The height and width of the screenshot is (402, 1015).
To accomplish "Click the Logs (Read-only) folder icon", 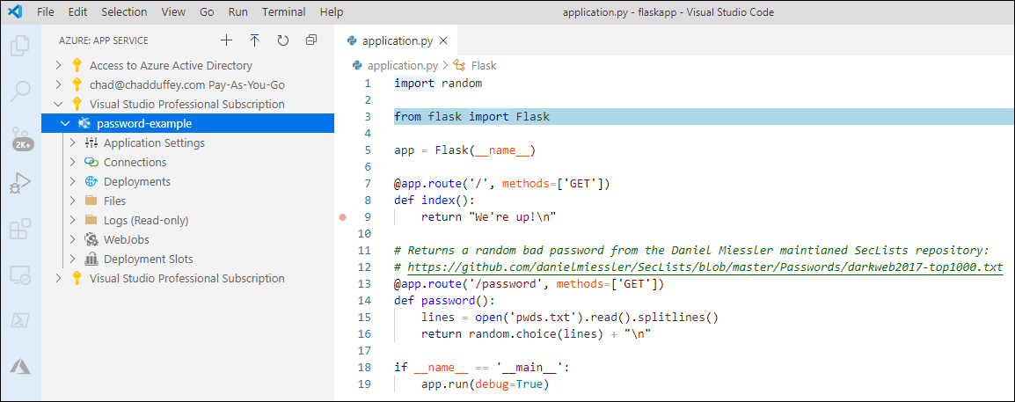I will point(91,220).
